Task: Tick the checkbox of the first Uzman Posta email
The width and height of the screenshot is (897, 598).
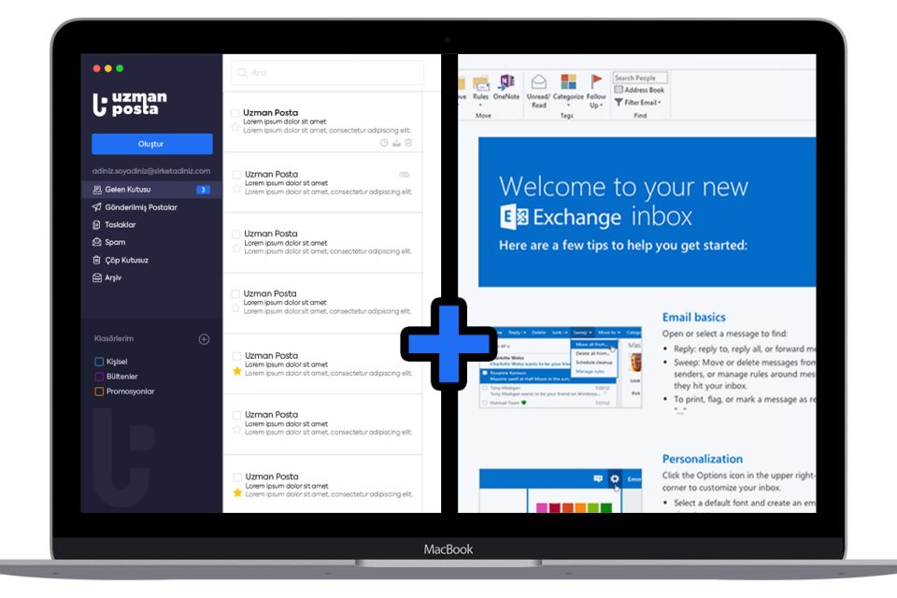Action: point(235,113)
